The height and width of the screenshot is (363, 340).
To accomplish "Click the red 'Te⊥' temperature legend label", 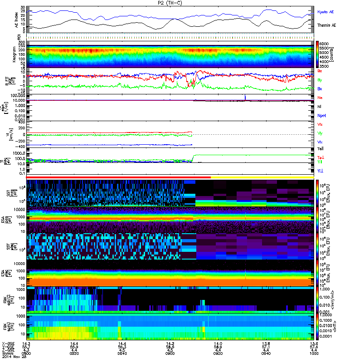I will click(x=320, y=157).
